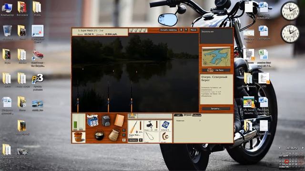Image resolution: width=305 pixels, height=171 pixels.
Task: Switch to the Игроки tab
Action: coord(187,115)
